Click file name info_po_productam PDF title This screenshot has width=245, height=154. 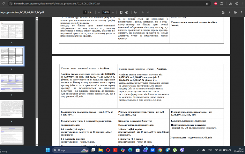pos(22,12)
